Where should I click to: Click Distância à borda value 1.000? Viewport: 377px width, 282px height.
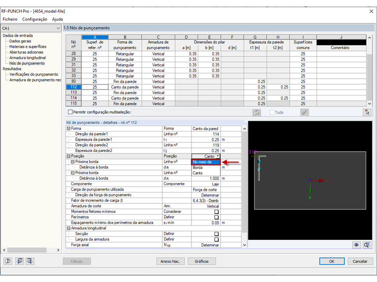pos(206,179)
